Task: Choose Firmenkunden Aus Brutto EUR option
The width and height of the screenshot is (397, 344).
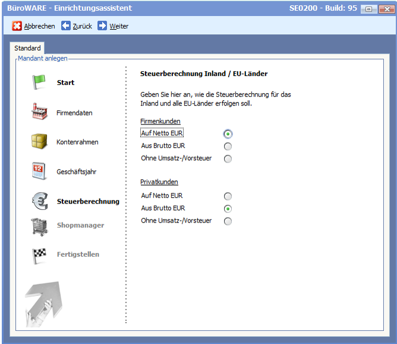Action: point(228,146)
